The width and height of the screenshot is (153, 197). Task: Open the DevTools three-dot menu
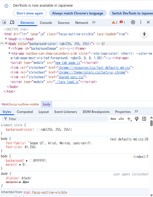point(141,22)
